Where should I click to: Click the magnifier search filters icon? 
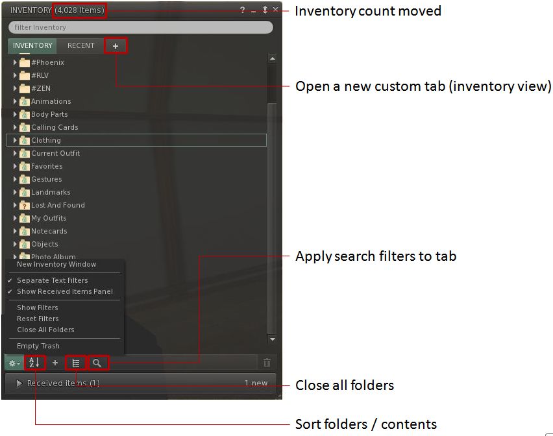[x=97, y=363]
